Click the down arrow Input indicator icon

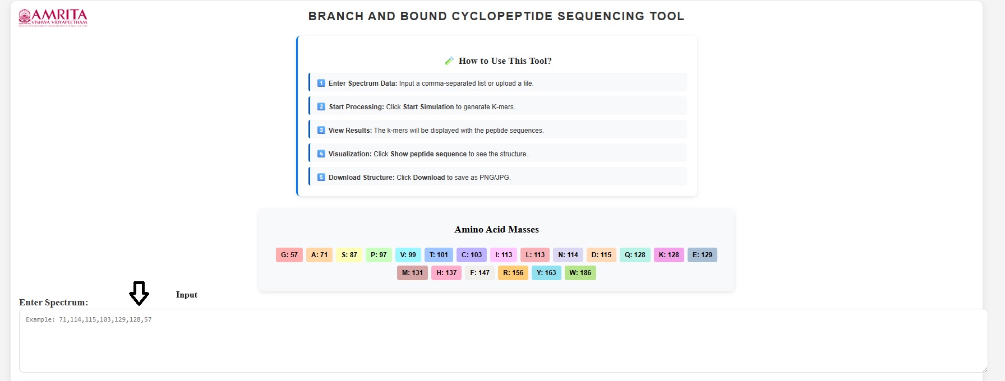tap(139, 293)
